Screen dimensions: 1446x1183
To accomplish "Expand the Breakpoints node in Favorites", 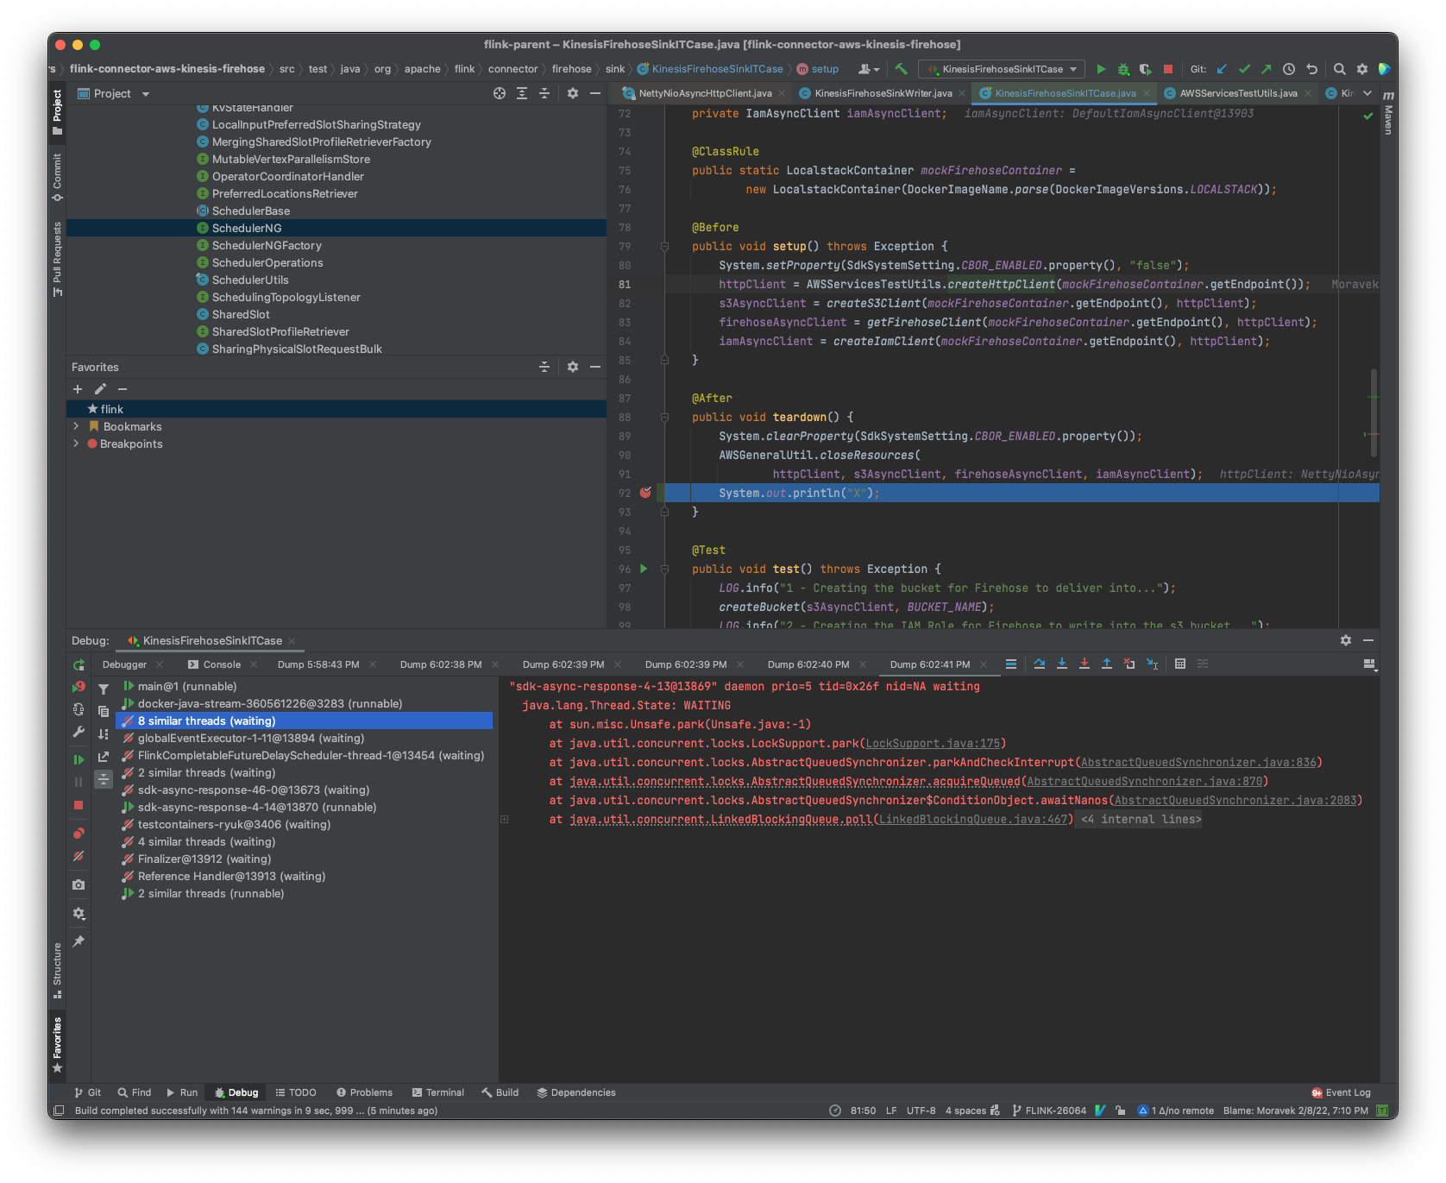I will 76,444.
